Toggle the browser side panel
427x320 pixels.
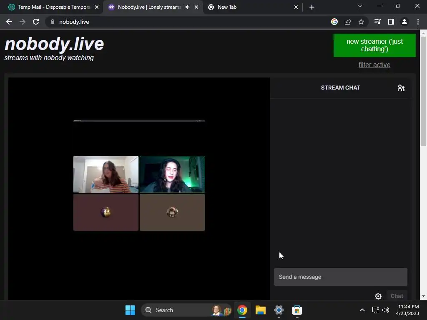(x=391, y=22)
